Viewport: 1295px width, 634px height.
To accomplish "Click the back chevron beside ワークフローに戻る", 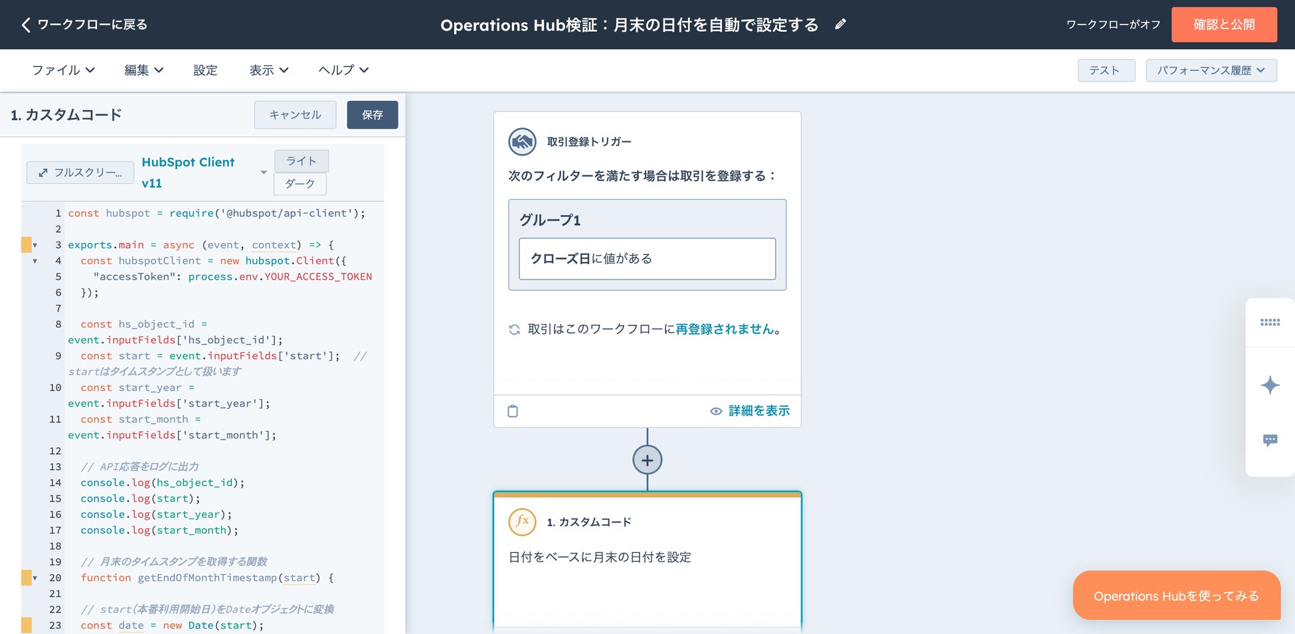I will coord(26,25).
